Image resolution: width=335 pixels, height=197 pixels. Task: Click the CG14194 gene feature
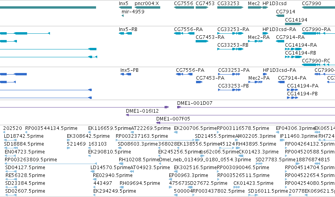(294, 24)
